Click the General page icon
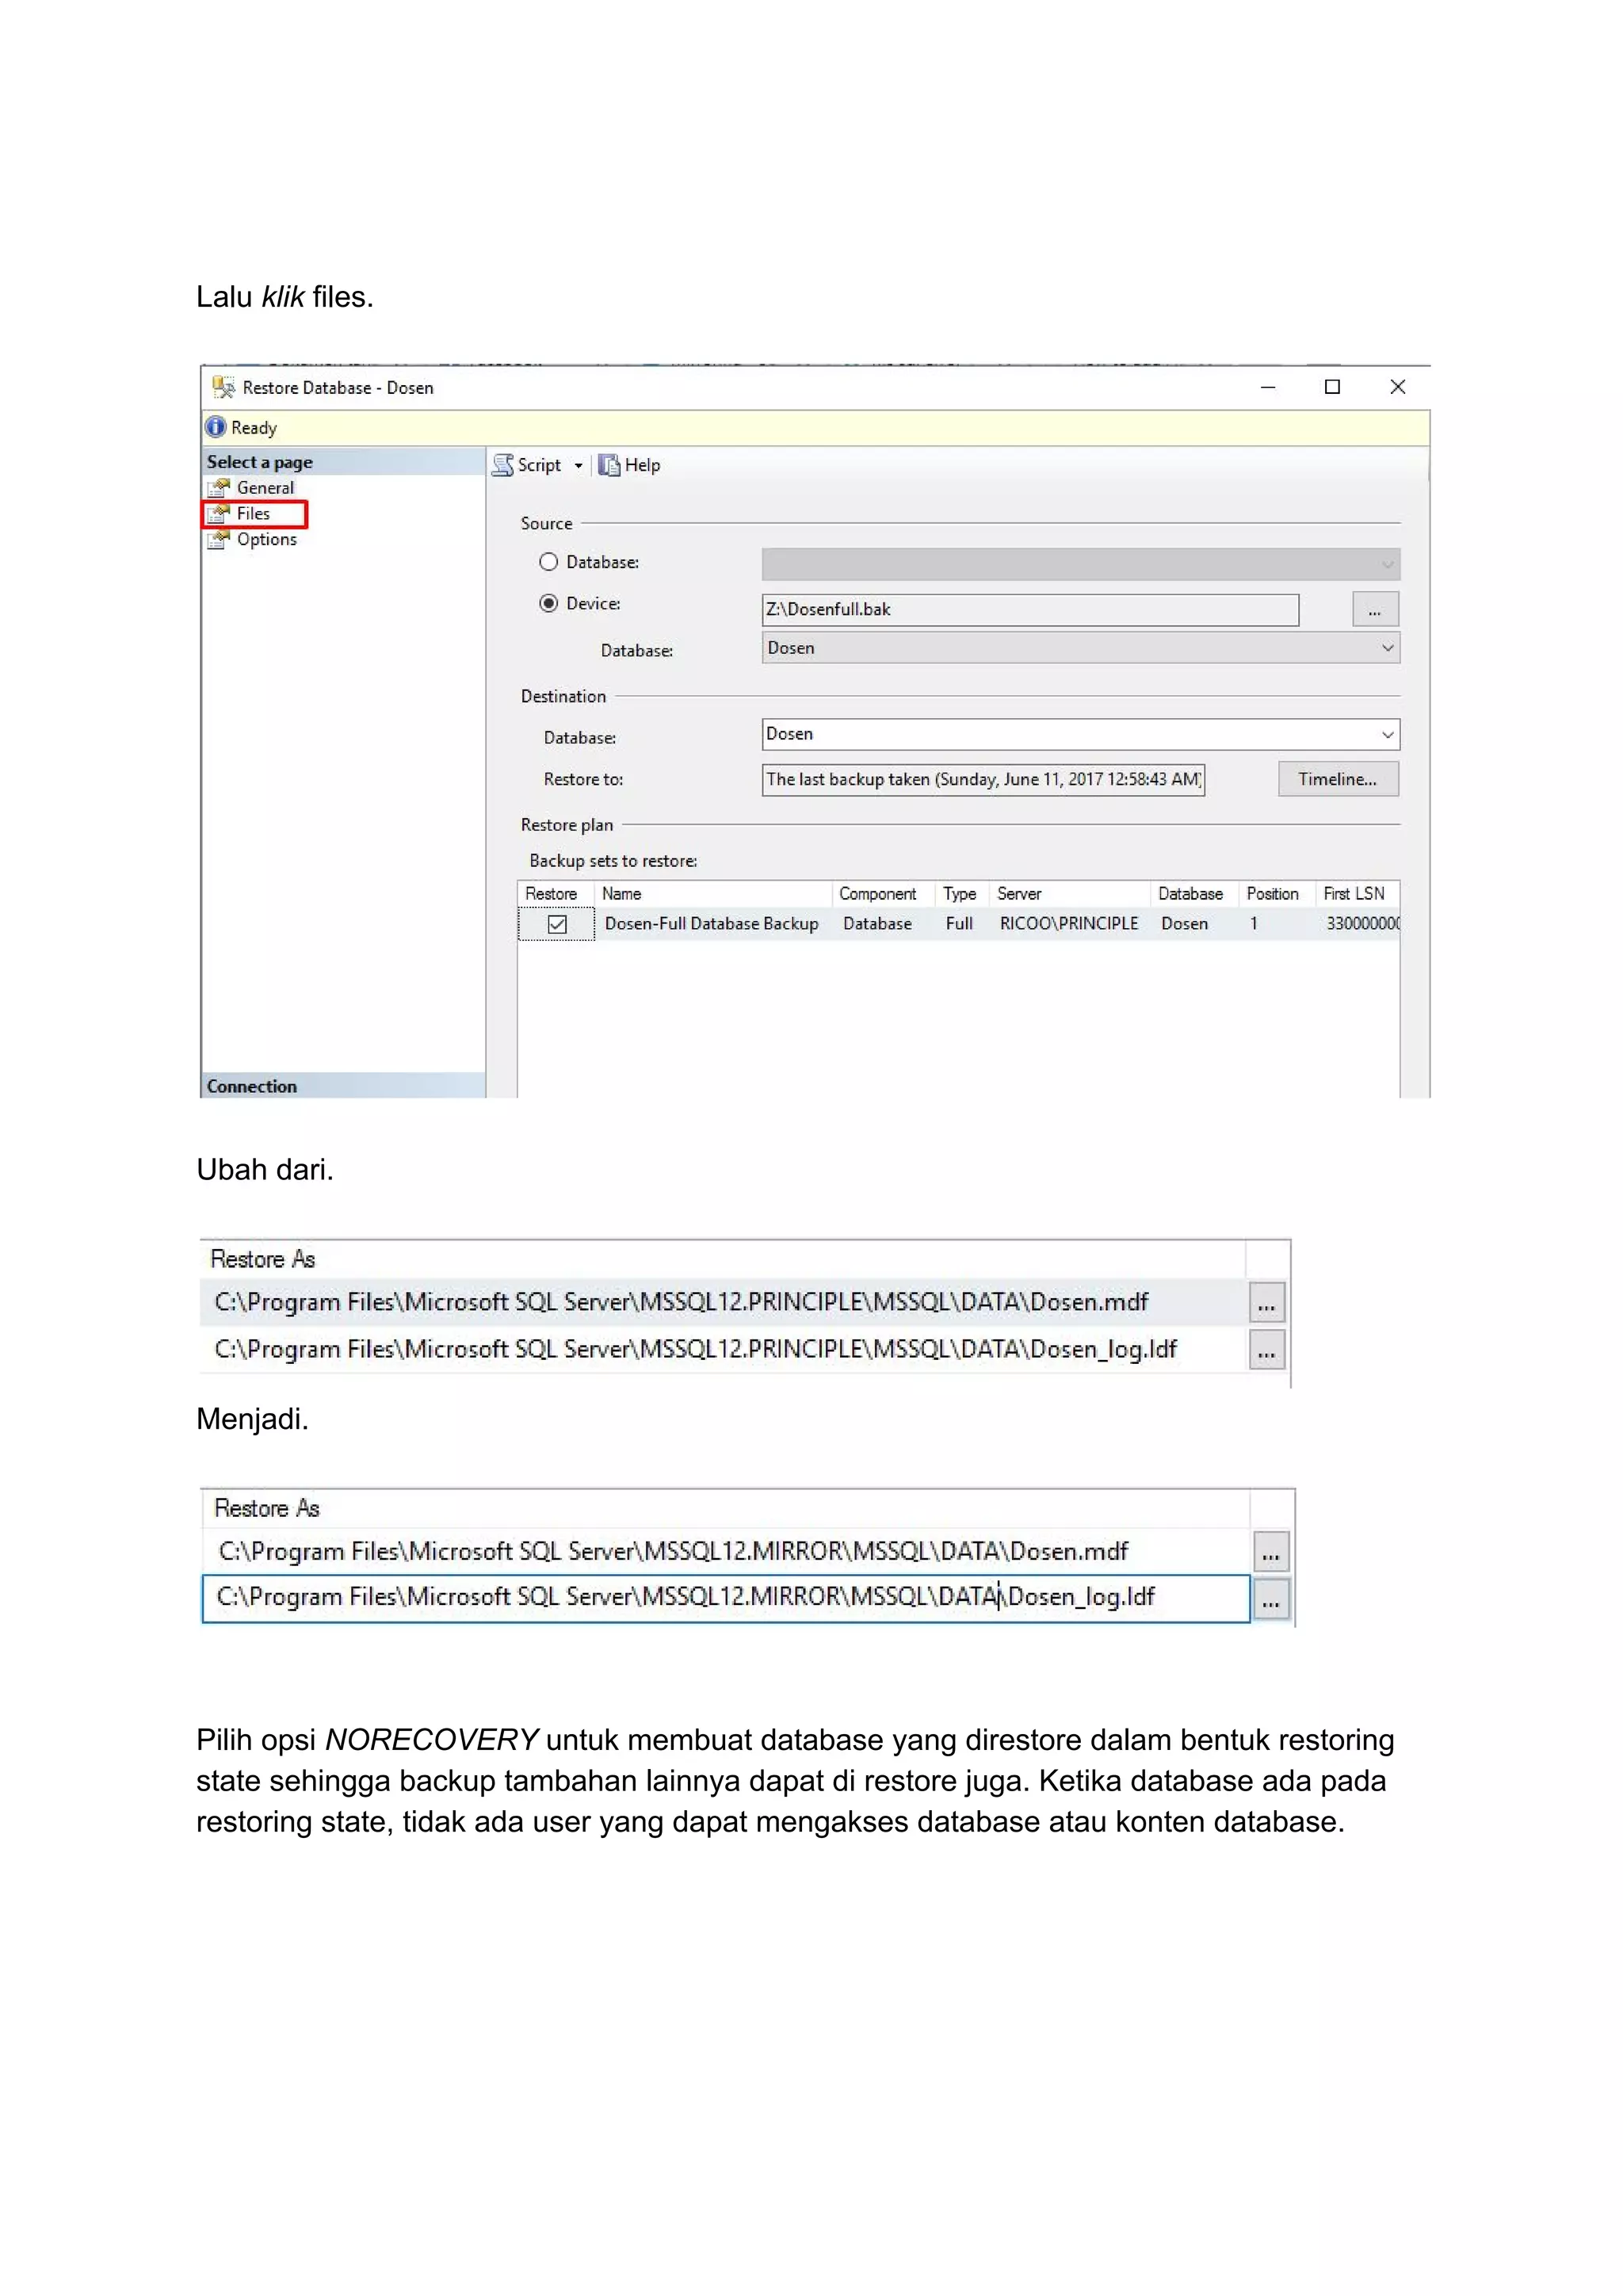The width and height of the screenshot is (1623, 2296). [x=218, y=488]
